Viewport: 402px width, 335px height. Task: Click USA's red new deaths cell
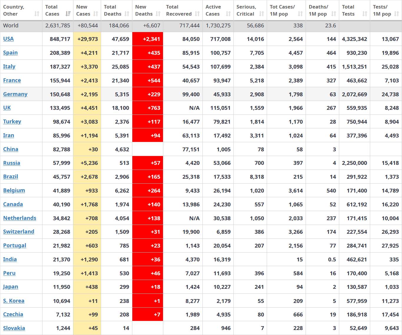(148, 39)
